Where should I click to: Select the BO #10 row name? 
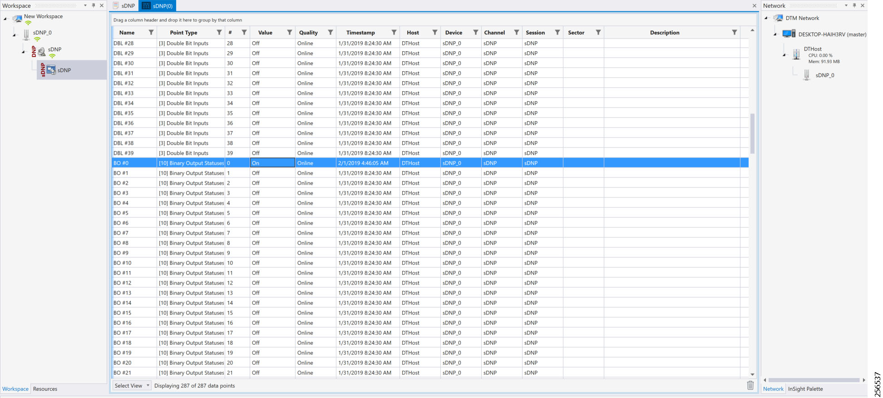click(x=123, y=263)
